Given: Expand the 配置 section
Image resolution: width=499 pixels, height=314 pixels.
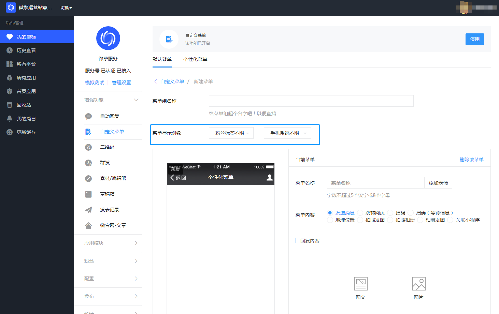Looking at the screenshot, I should [x=108, y=279].
